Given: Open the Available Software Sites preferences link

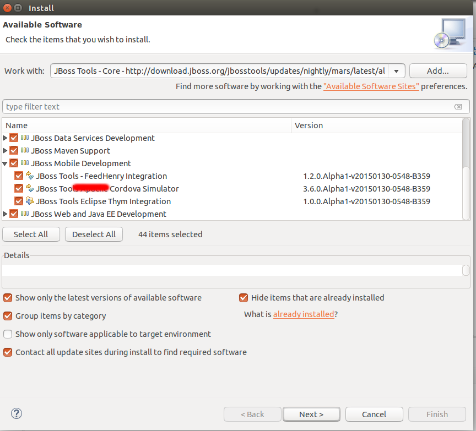Looking at the screenshot, I should [371, 86].
